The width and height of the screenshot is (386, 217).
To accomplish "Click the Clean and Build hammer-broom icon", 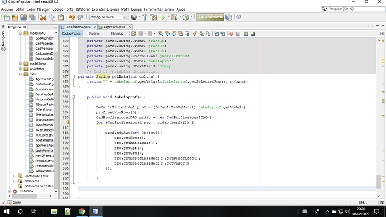I will (x=154, y=17).
